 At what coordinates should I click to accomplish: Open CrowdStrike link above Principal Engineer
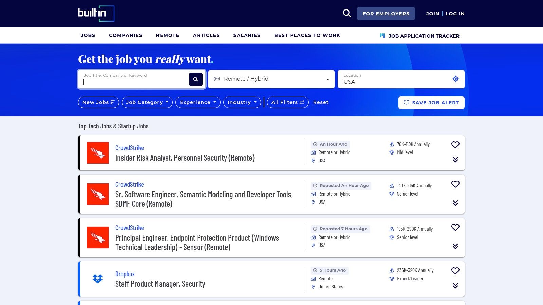[x=130, y=228]
